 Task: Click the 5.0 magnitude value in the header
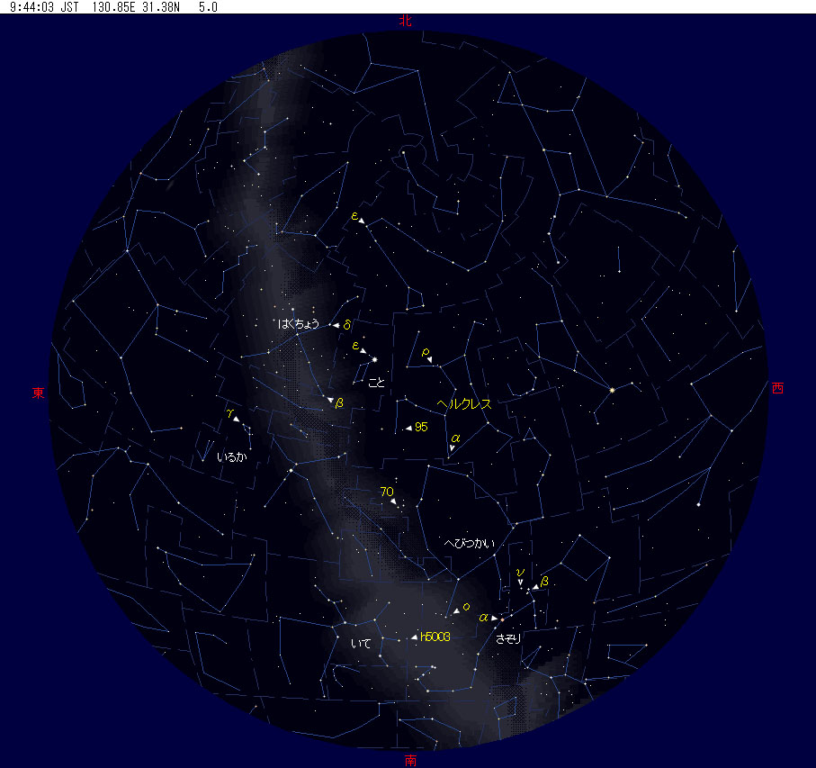[208, 7]
